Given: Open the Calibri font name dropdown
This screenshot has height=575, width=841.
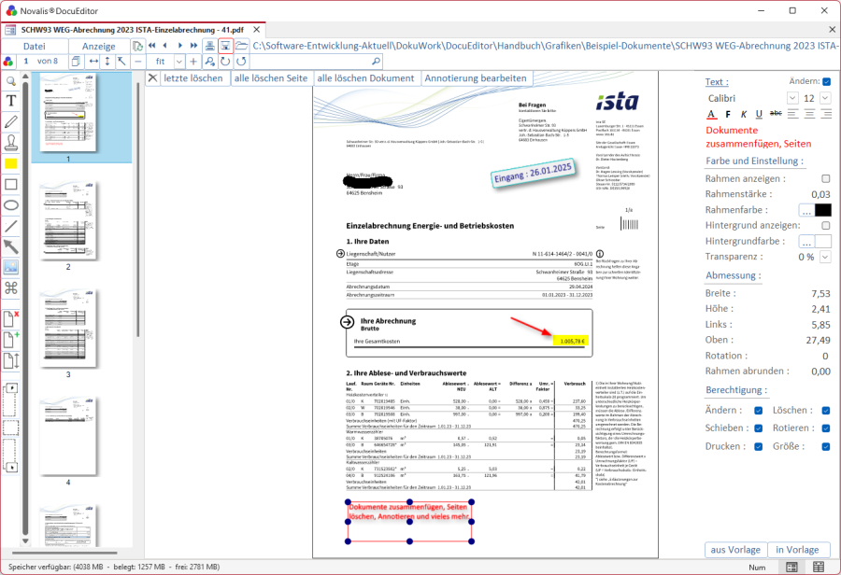Looking at the screenshot, I should (x=792, y=98).
